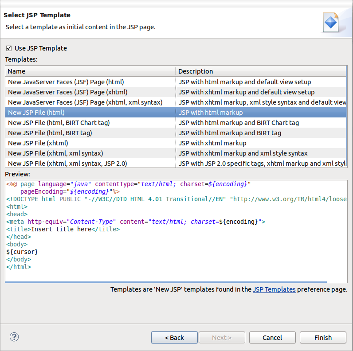353x351 pixels.
Task: Click 'JSP with xhtml markup and xml style syntax'
Action: tap(243, 153)
